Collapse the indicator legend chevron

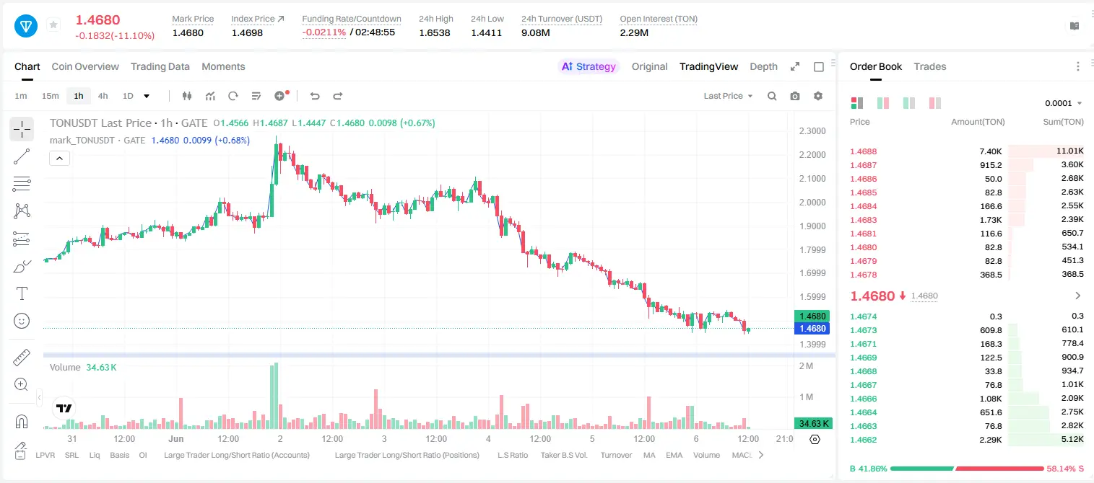click(x=59, y=159)
